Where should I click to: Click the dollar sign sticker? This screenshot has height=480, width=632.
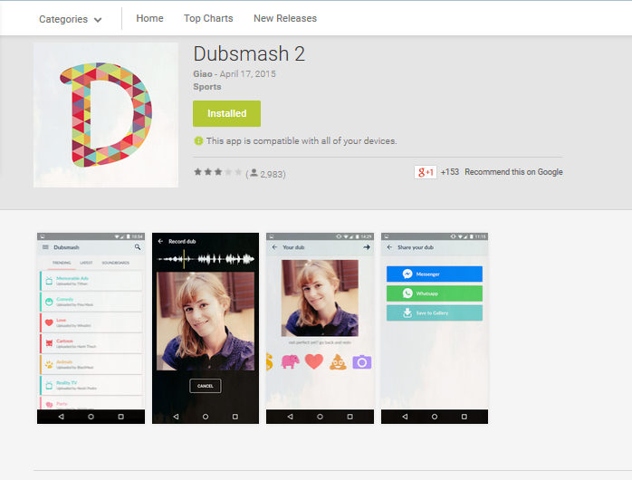pos(269,361)
